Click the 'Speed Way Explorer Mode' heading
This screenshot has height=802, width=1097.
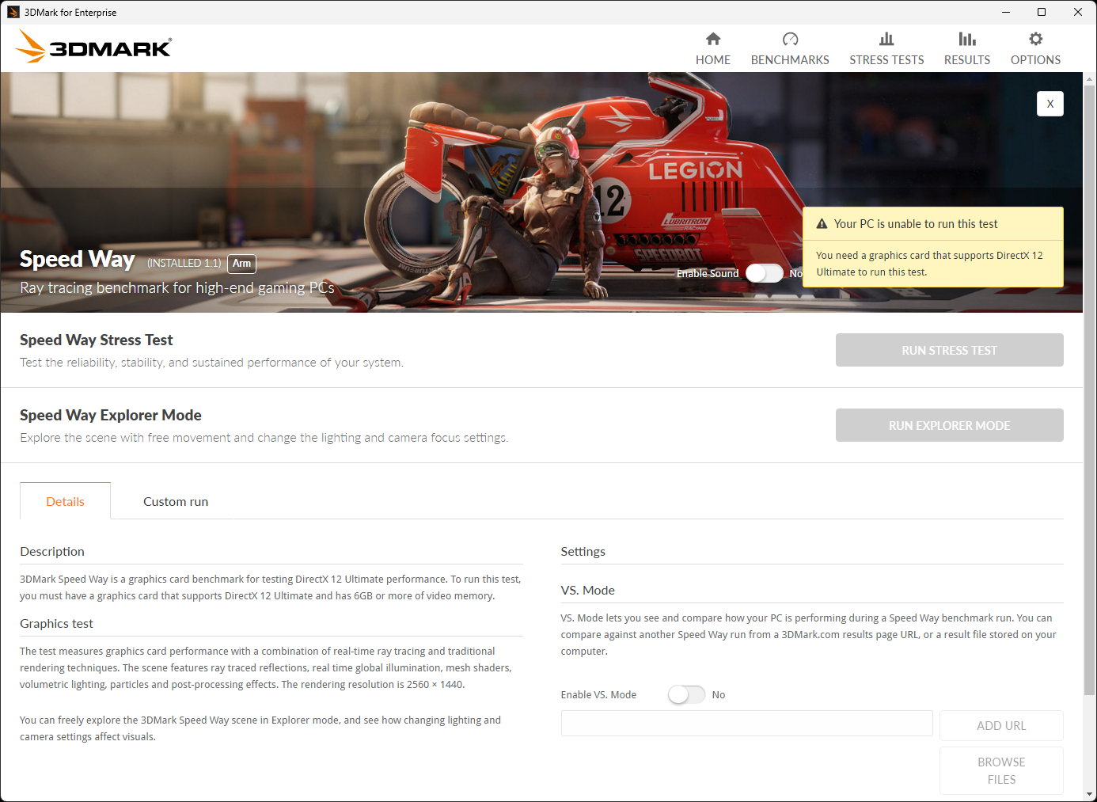click(x=111, y=415)
